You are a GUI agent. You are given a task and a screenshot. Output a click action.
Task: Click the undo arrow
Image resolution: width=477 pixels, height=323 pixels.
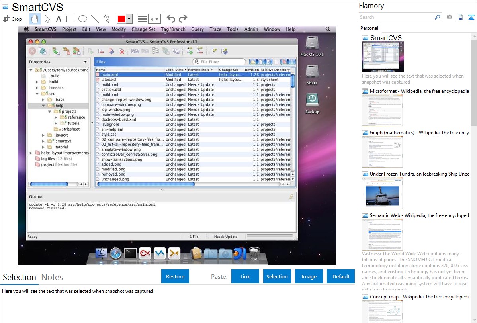point(171,19)
